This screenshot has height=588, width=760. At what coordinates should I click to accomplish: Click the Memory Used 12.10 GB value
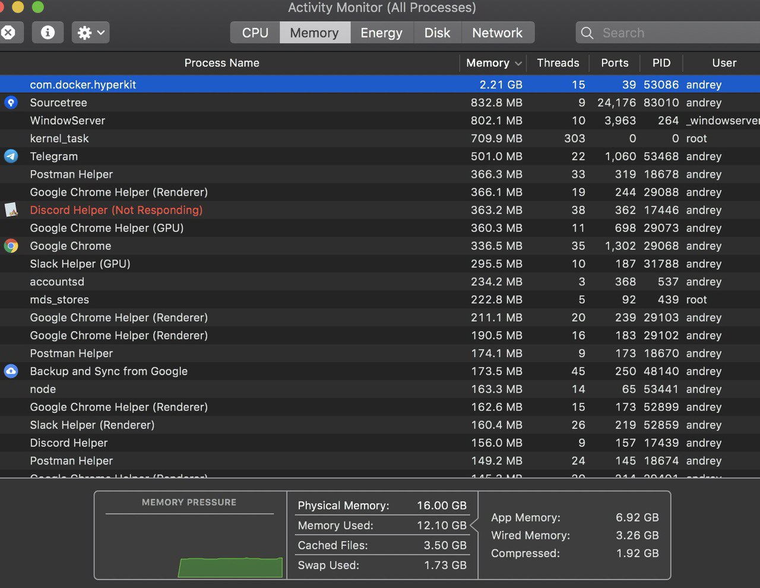(441, 525)
